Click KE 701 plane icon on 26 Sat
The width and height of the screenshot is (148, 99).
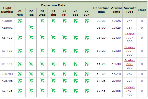tap(76, 37)
